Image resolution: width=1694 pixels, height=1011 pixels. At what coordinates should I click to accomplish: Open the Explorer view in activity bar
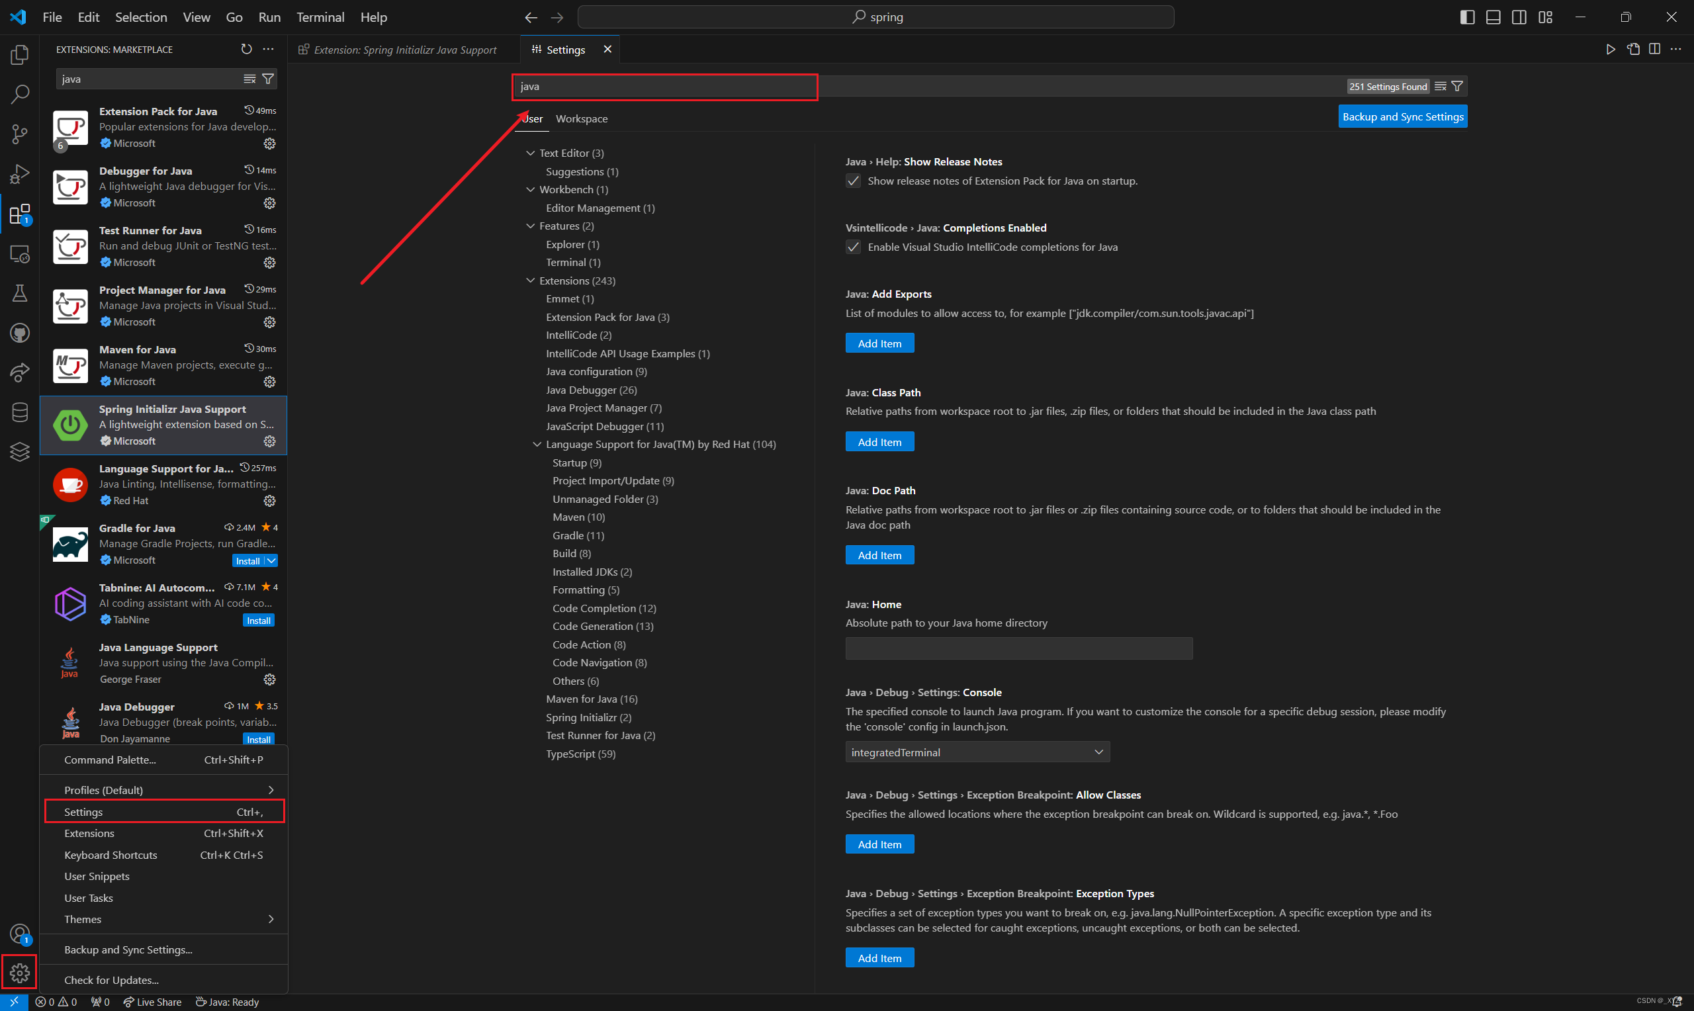[20, 54]
